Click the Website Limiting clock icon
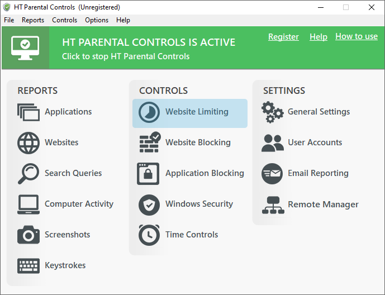The width and height of the screenshot is (385, 295). point(149,112)
